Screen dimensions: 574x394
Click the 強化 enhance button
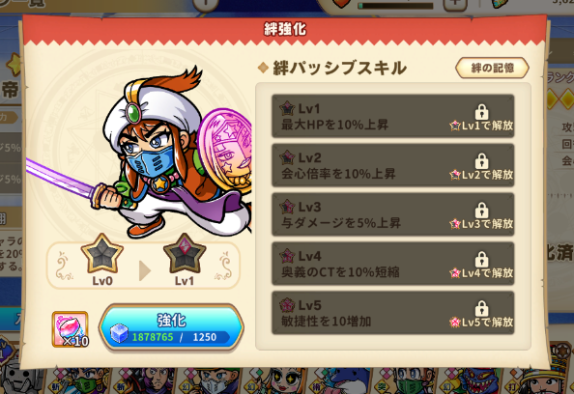tap(171, 326)
